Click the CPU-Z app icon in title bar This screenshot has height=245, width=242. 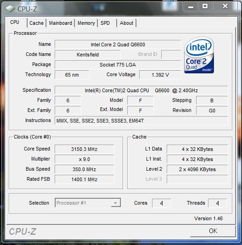10,9
